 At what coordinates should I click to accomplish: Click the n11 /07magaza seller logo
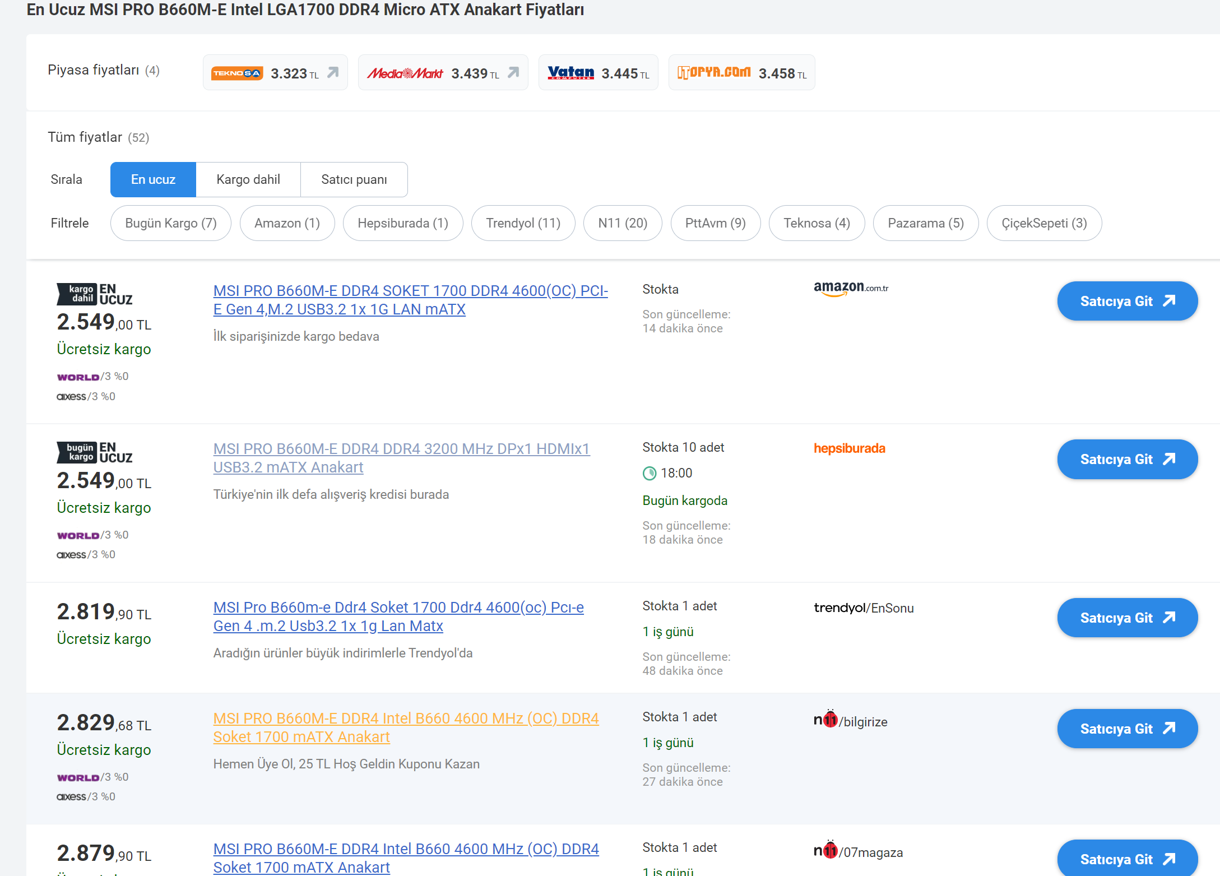859,851
